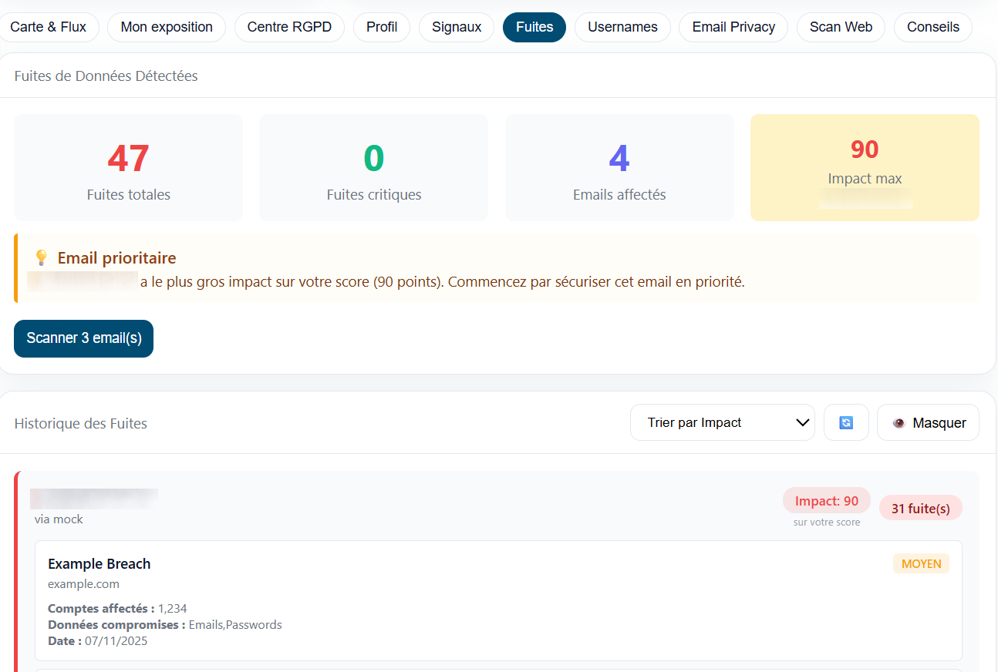998x672 pixels.
Task: Open the Mon exposition tab
Action: 167,27
